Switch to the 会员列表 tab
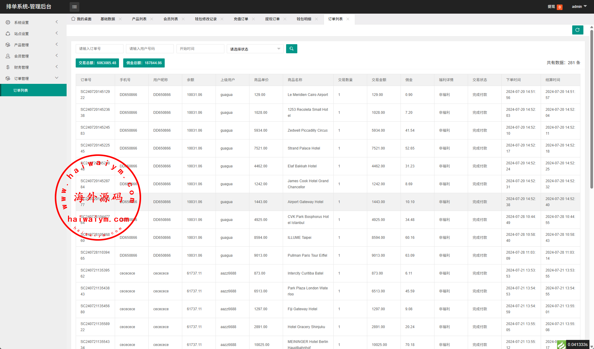 coord(170,19)
